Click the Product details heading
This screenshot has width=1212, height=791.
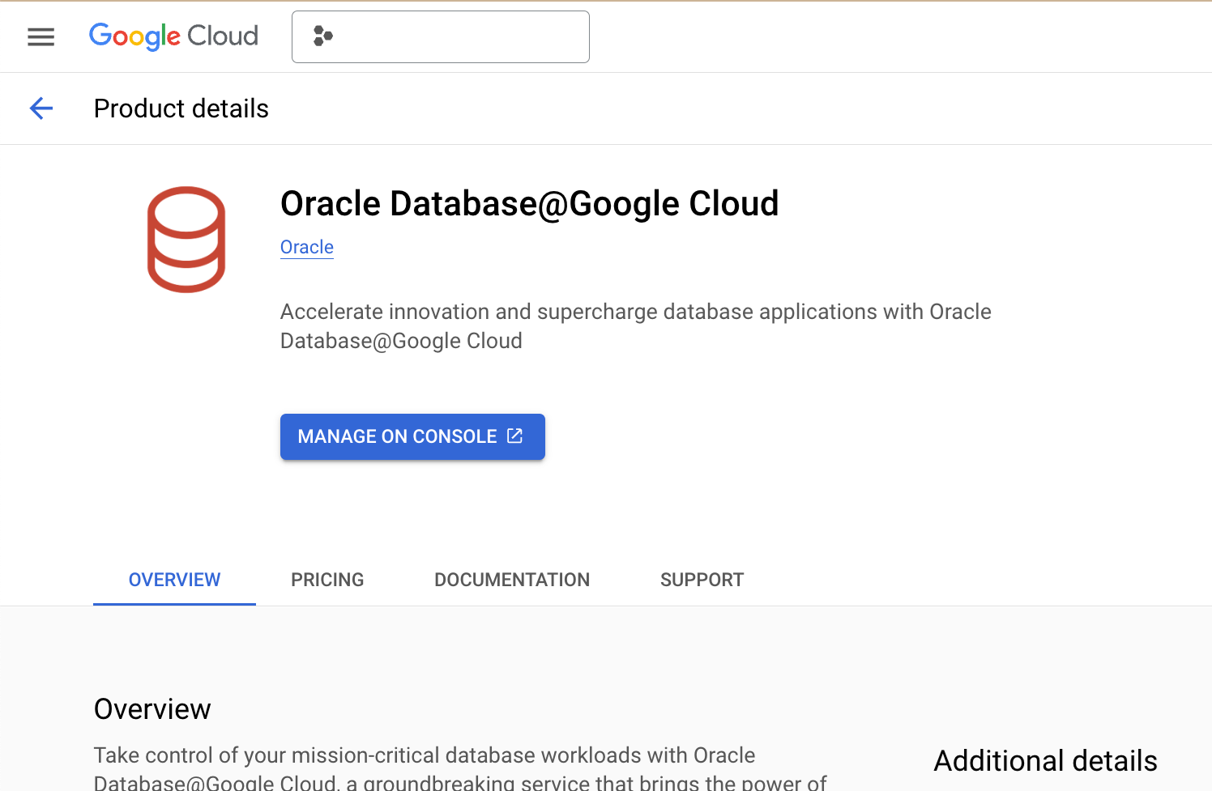click(181, 108)
